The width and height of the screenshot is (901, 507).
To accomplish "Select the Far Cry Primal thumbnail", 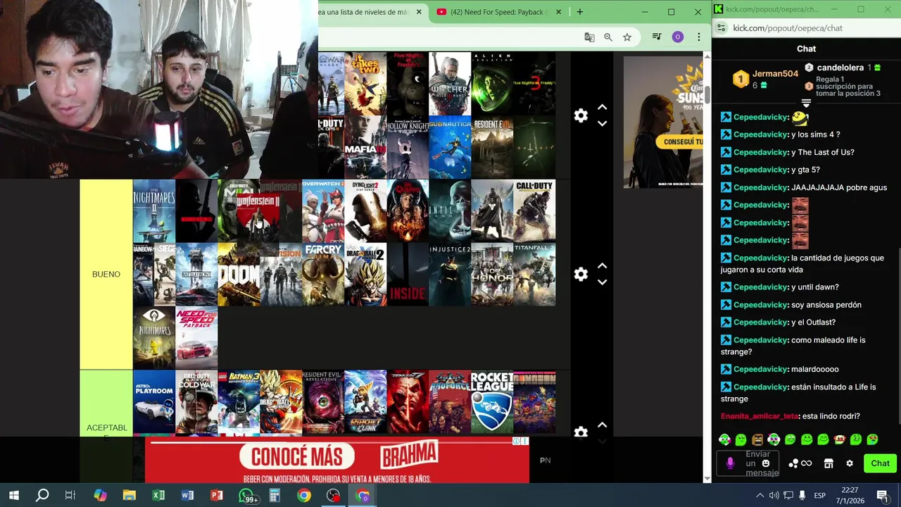I will coord(323,275).
